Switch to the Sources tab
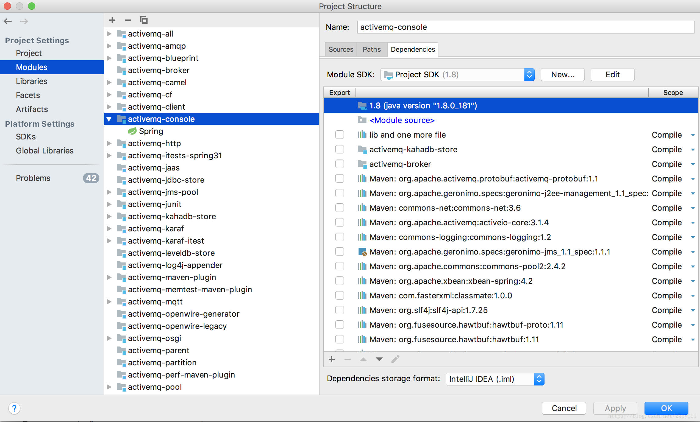The height and width of the screenshot is (422, 700). point(341,49)
